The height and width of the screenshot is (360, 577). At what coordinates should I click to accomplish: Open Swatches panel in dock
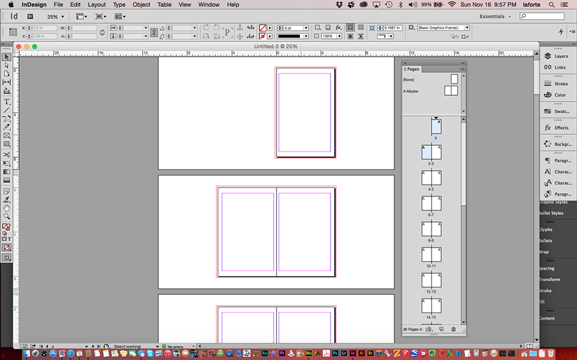pos(557,111)
